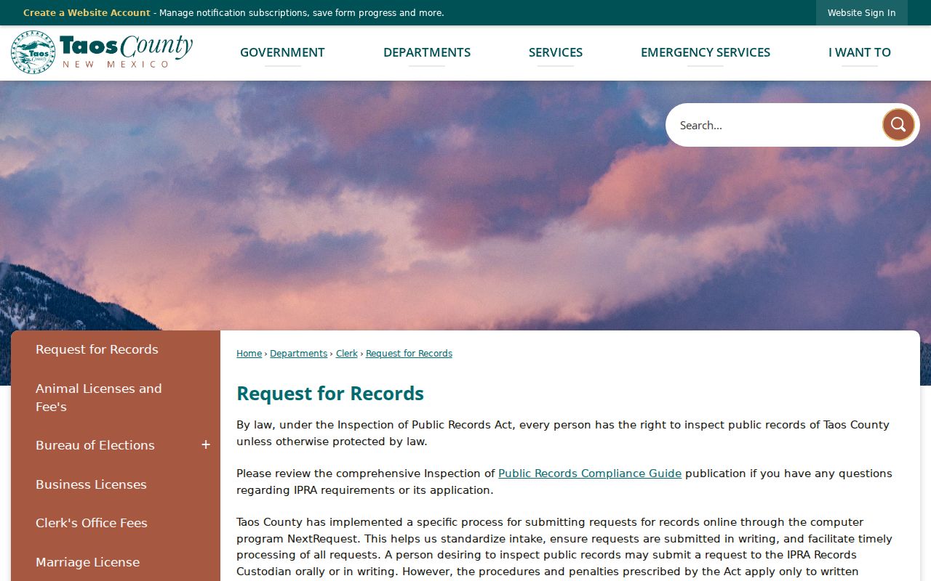Click Create a Website Account link

87,13
